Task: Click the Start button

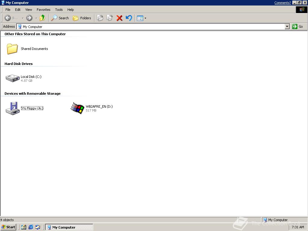Action: tap(8, 227)
